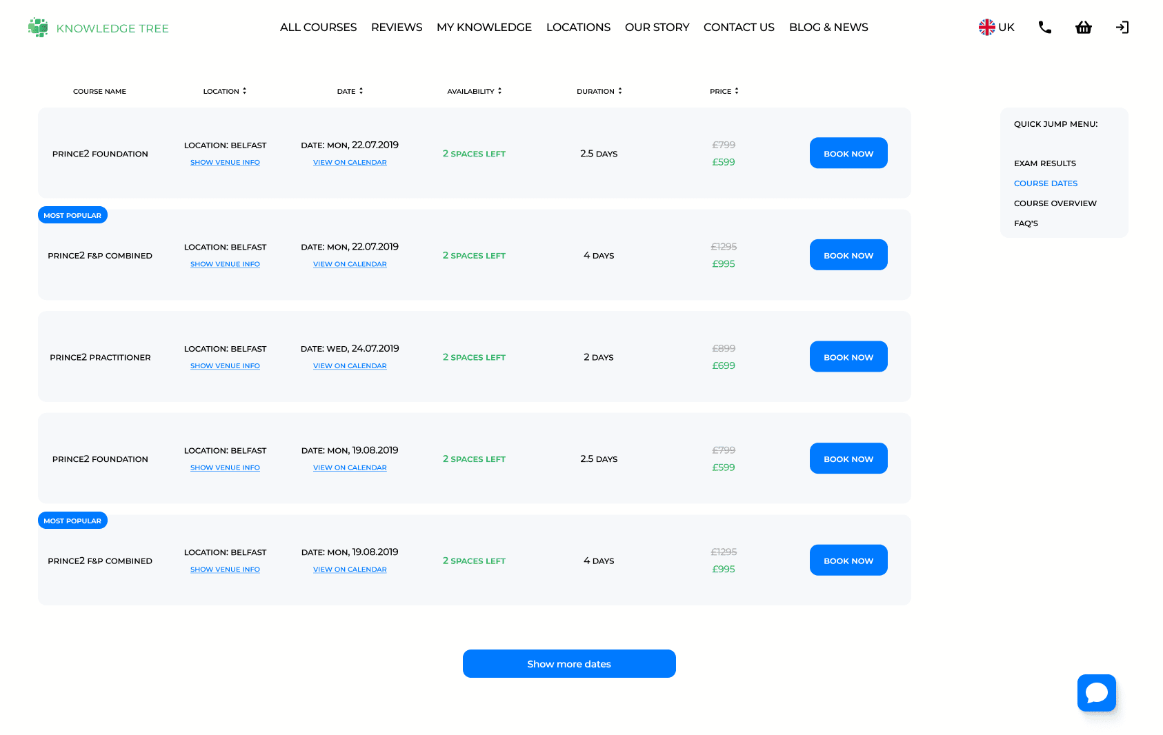The width and height of the screenshot is (1163, 735).
Task: Jump to Exam Results section
Action: 1045,163
